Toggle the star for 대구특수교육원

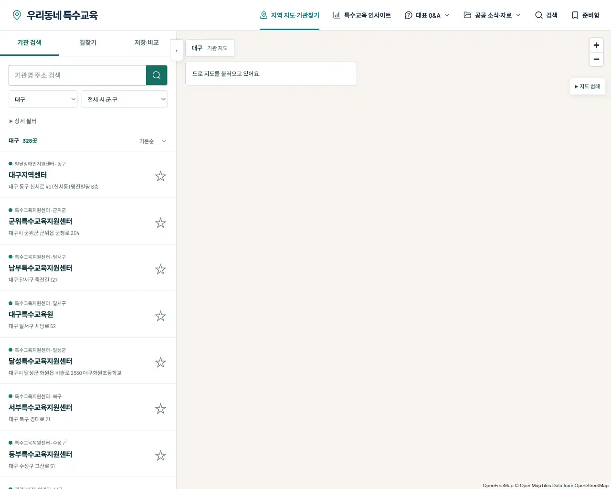(x=160, y=316)
